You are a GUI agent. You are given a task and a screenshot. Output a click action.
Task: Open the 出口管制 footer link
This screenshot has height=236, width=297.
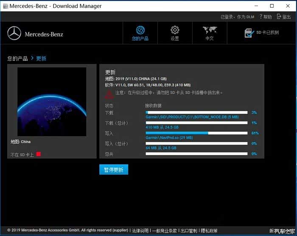pyautogui.click(x=189, y=231)
